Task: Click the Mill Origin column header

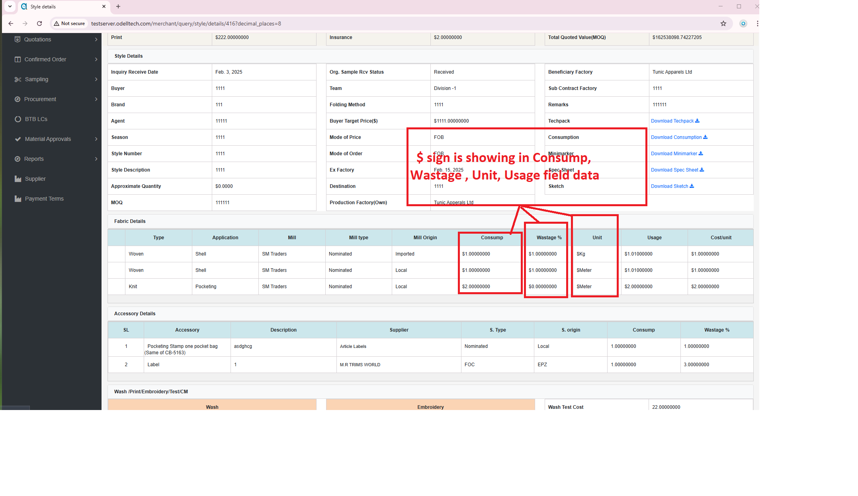Action: pos(425,238)
